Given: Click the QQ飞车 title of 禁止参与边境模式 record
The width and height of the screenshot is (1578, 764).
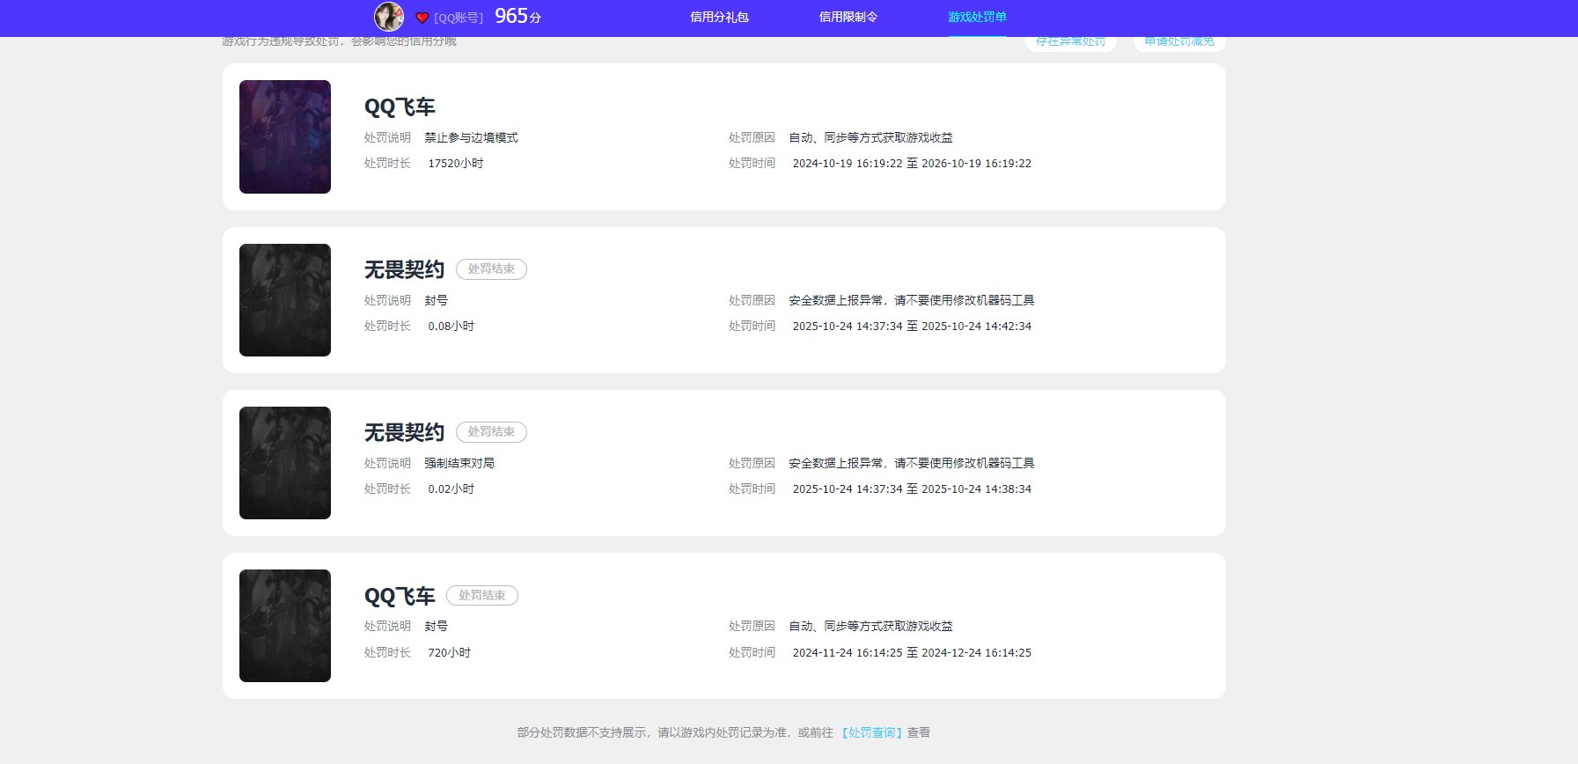Looking at the screenshot, I should pyautogui.click(x=400, y=107).
